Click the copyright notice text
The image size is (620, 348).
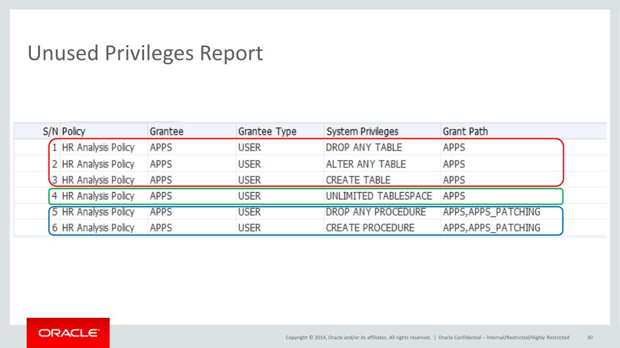(x=358, y=337)
